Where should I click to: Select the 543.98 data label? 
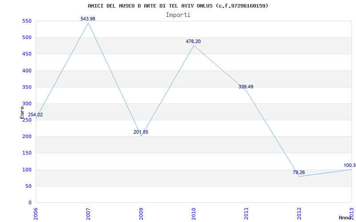click(x=88, y=19)
